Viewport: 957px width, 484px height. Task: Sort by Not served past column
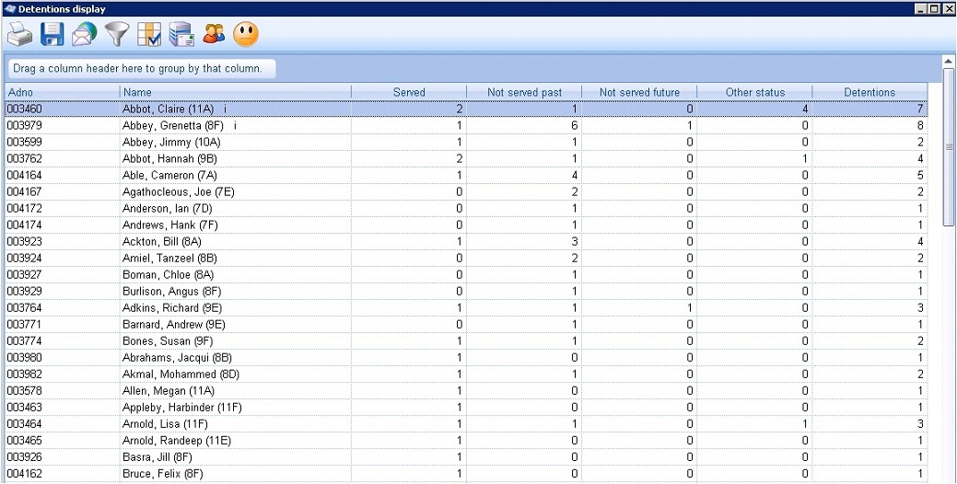coord(524,92)
